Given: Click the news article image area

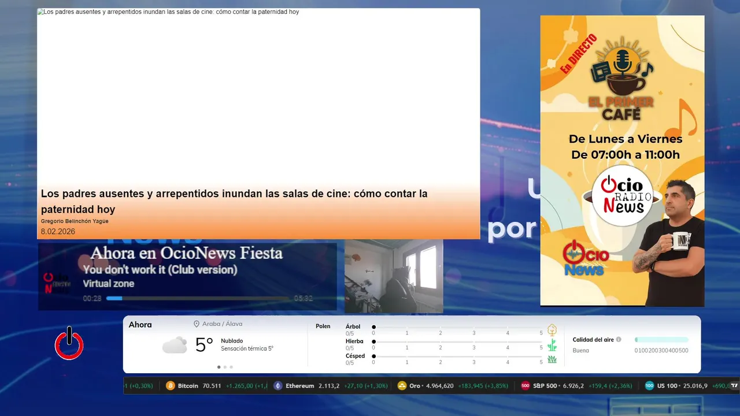Looking at the screenshot, I should point(258,98).
